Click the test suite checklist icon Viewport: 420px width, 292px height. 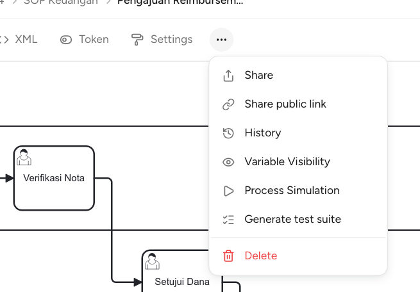pyautogui.click(x=228, y=220)
